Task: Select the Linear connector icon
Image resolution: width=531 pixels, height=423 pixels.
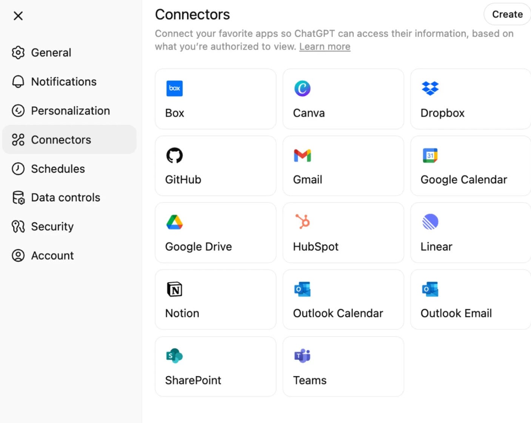Action: 430,222
